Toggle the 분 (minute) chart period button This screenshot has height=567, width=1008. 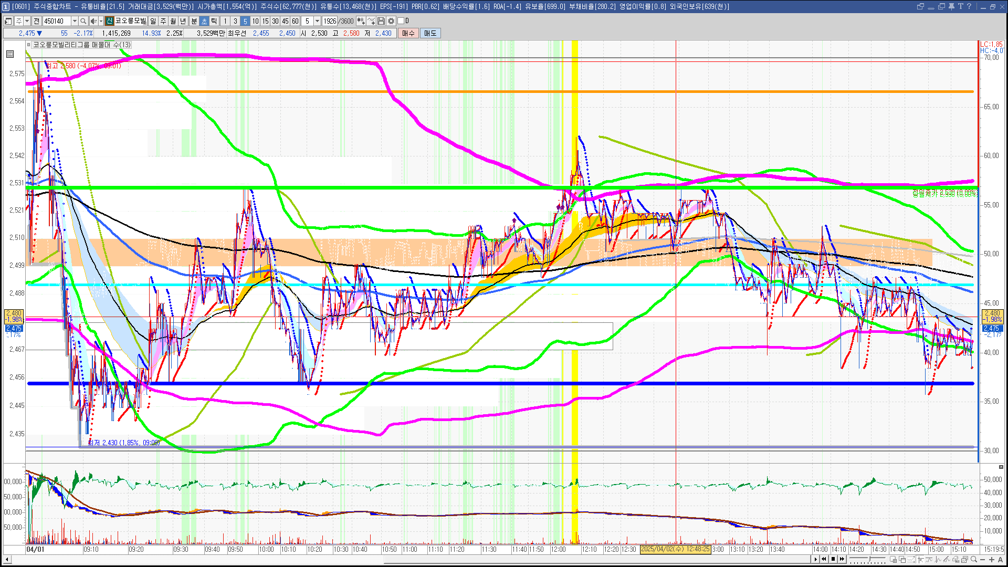pos(194,21)
